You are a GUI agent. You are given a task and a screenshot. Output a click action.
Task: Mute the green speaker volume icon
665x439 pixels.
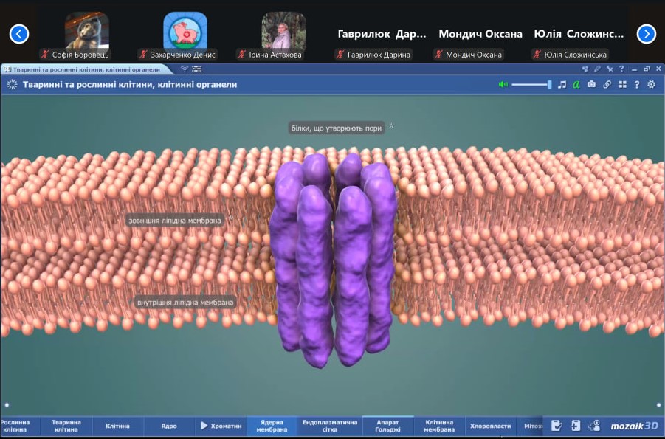pos(503,84)
